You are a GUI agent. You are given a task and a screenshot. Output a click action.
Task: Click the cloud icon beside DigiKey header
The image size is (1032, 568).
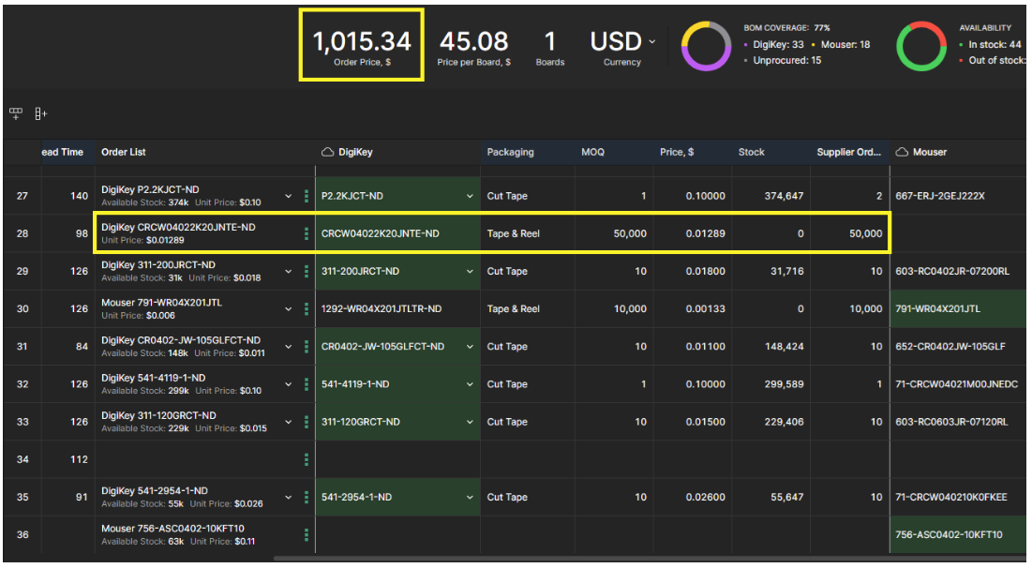coord(328,152)
